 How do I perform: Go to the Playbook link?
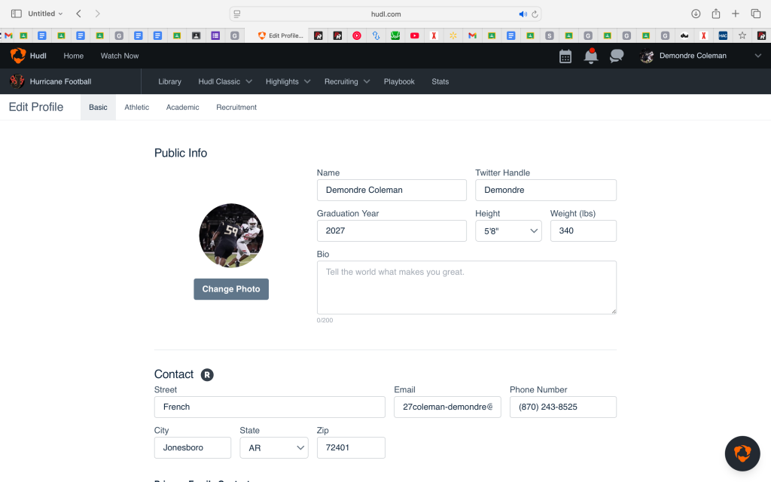pyautogui.click(x=399, y=81)
